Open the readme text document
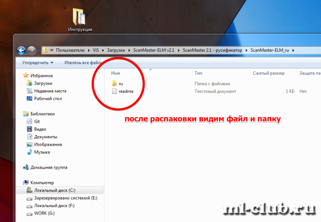 click(x=125, y=91)
